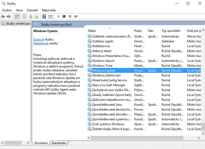205x149 pixels.
Task: Click the services list horizontal scrollbar thumb
Action: click(137, 138)
